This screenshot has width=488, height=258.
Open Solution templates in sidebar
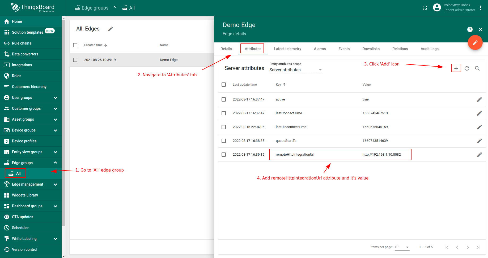click(31, 32)
